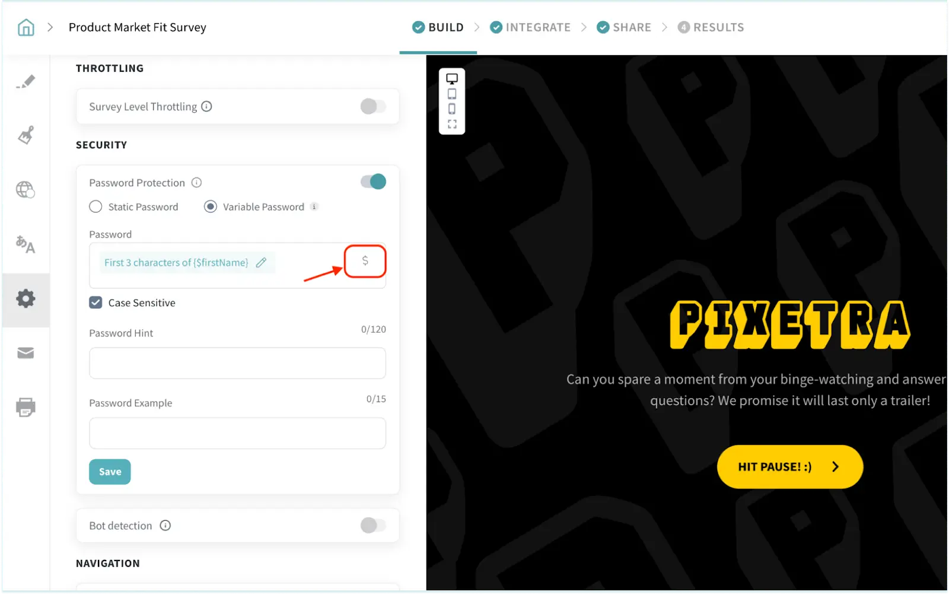Save the password settings
949x595 pixels.
[110, 472]
